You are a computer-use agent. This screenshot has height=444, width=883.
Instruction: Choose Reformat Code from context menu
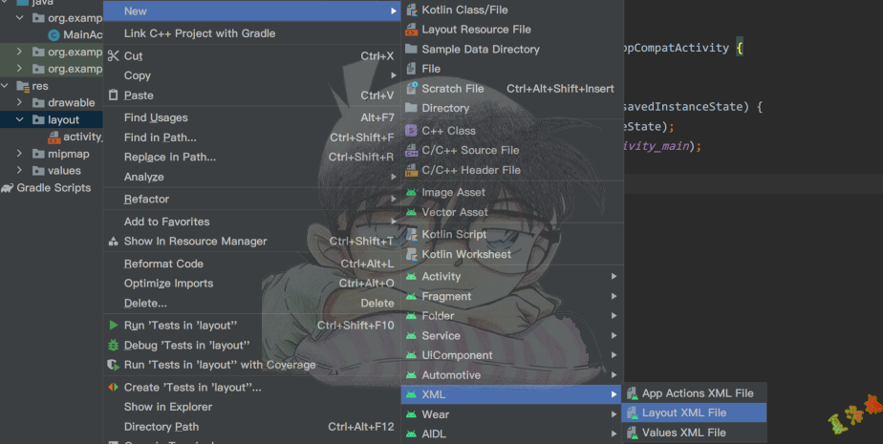click(163, 264)
